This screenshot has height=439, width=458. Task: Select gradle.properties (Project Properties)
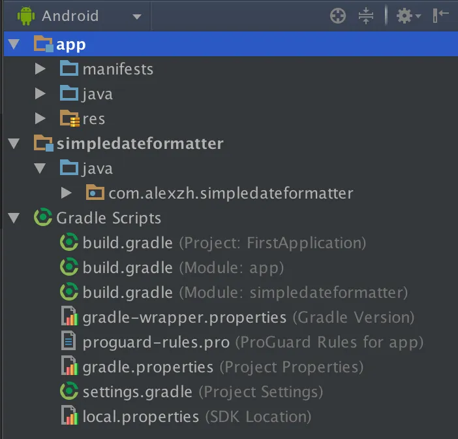223,368
